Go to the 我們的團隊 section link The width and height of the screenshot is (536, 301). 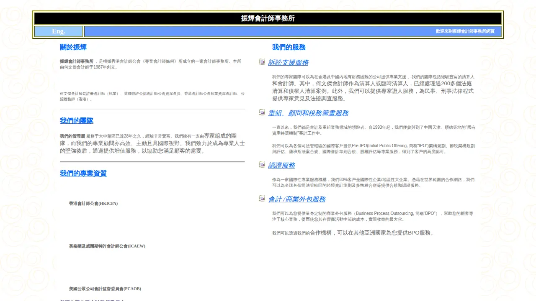click(x=77, y=121)
